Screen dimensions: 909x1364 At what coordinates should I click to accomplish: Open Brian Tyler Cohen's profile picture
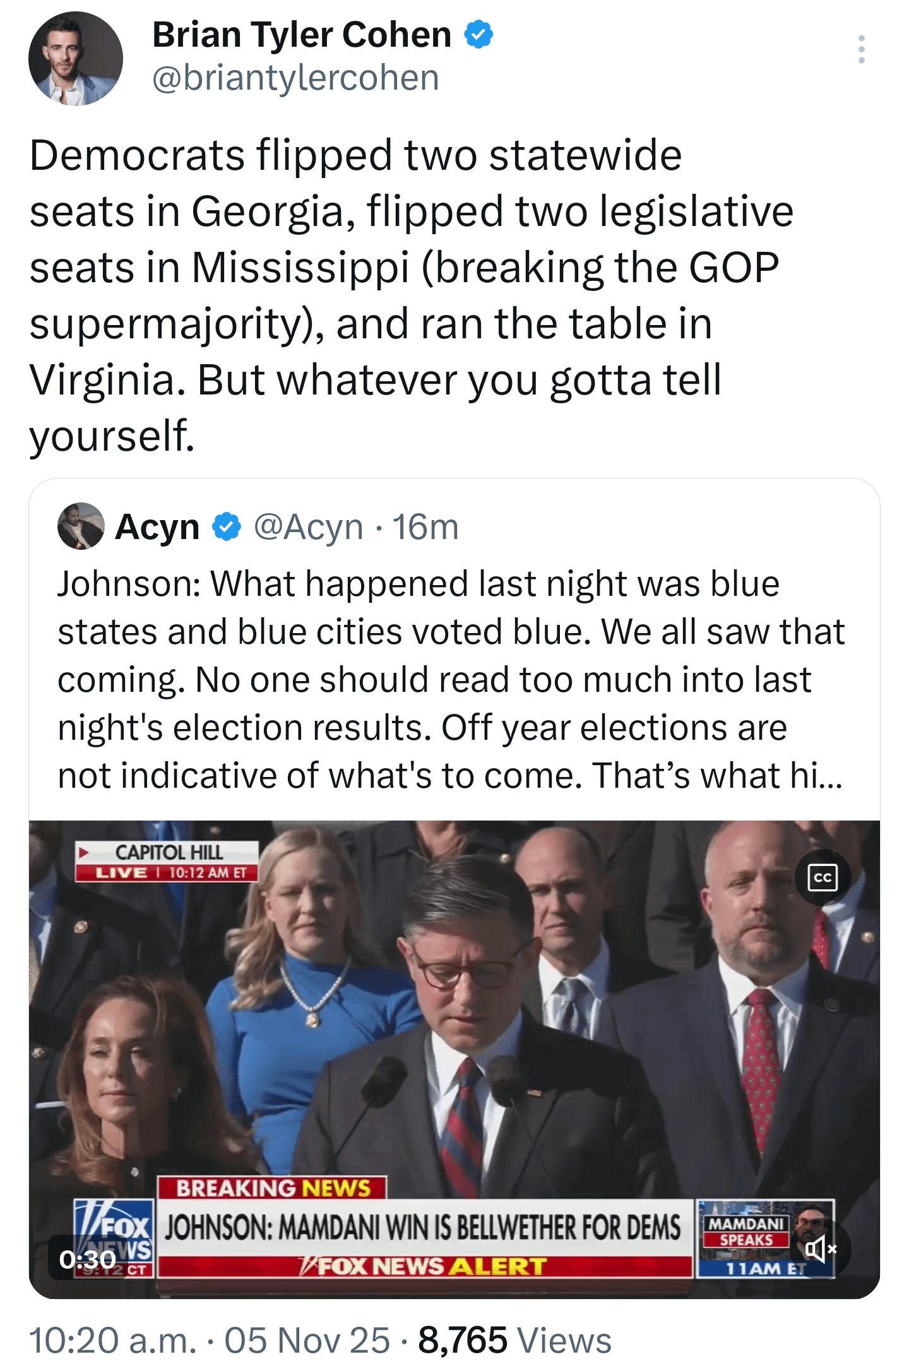75,58
